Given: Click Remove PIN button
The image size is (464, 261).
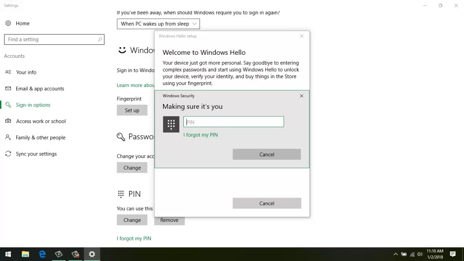Looking at the screenshot, I should (169, 220).
